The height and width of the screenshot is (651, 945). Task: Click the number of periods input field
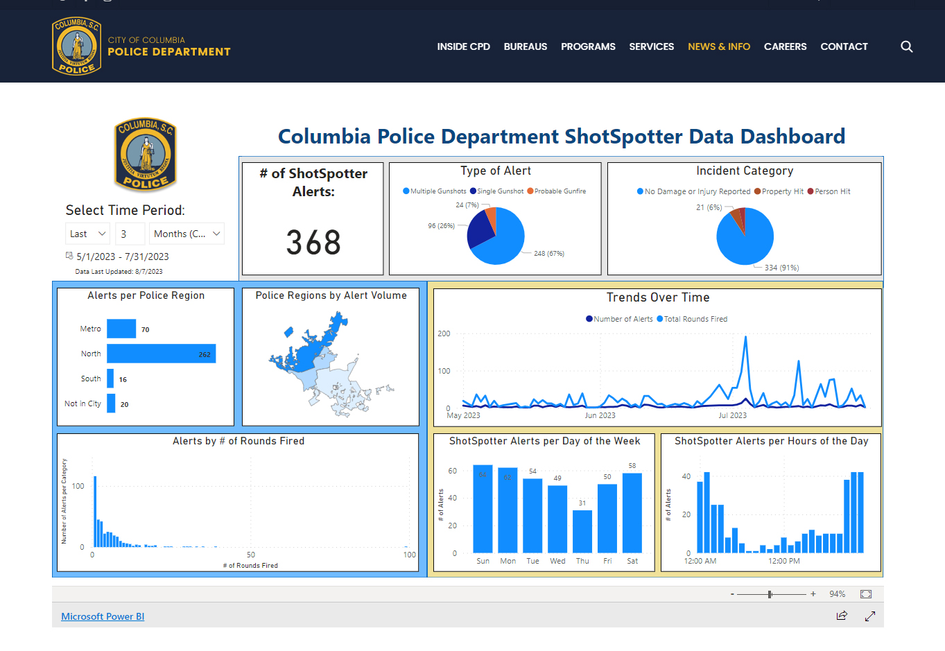[x=130, y=234]
